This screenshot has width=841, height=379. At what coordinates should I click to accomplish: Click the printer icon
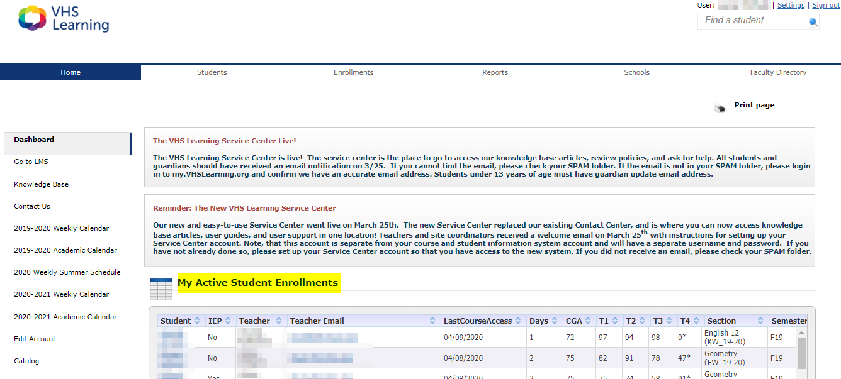click(x=719, y=107)
